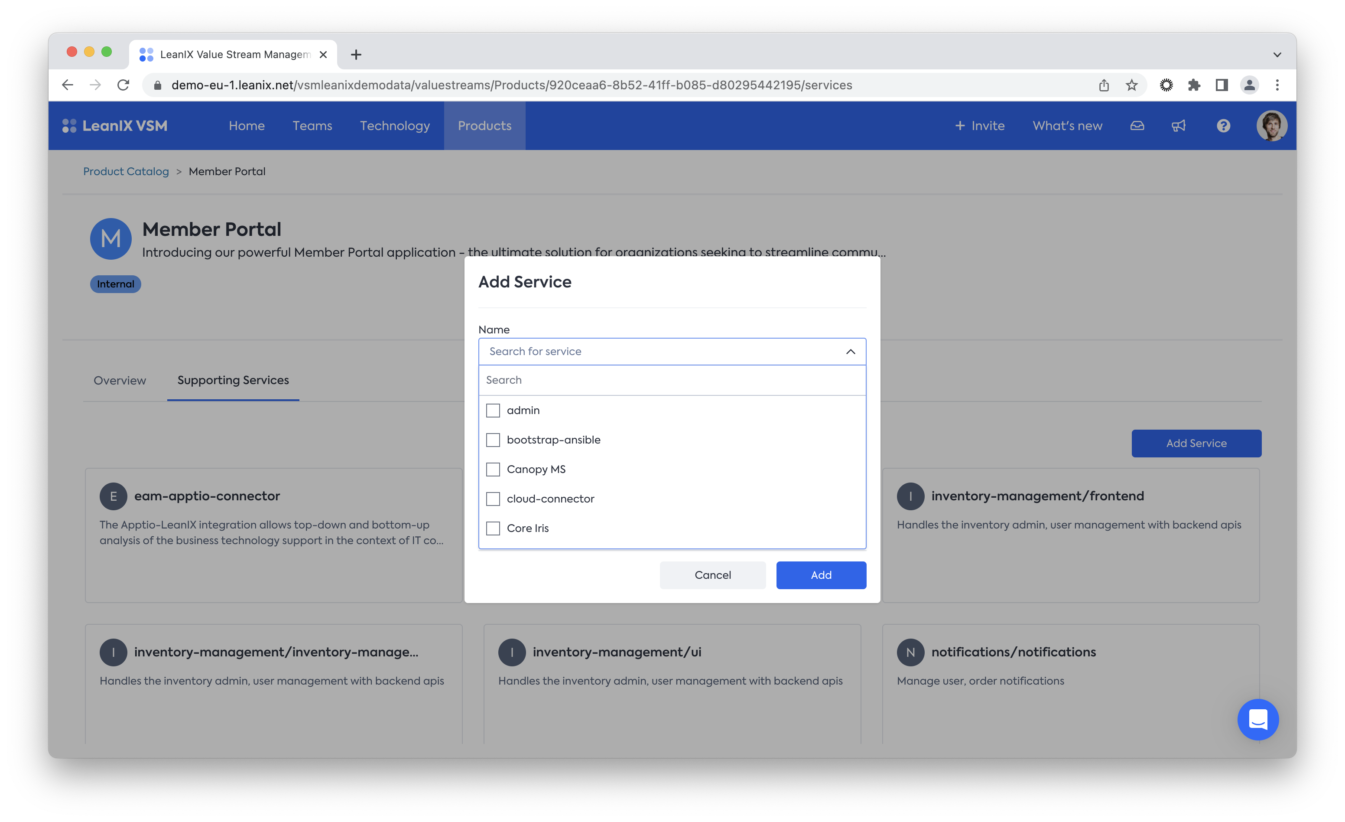The height and width of the screenshot is (822, 1345).
Task: Expand the browser tab list chevron
Action: click(1277, 55)
